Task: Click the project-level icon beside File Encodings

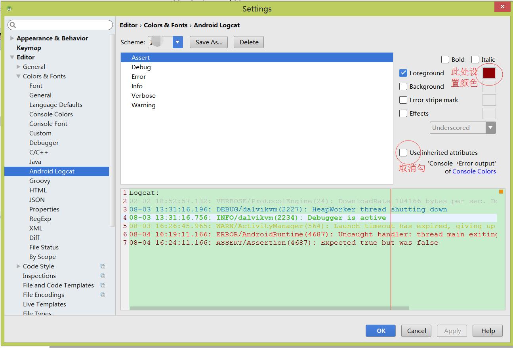Action: tap(103, 295)
